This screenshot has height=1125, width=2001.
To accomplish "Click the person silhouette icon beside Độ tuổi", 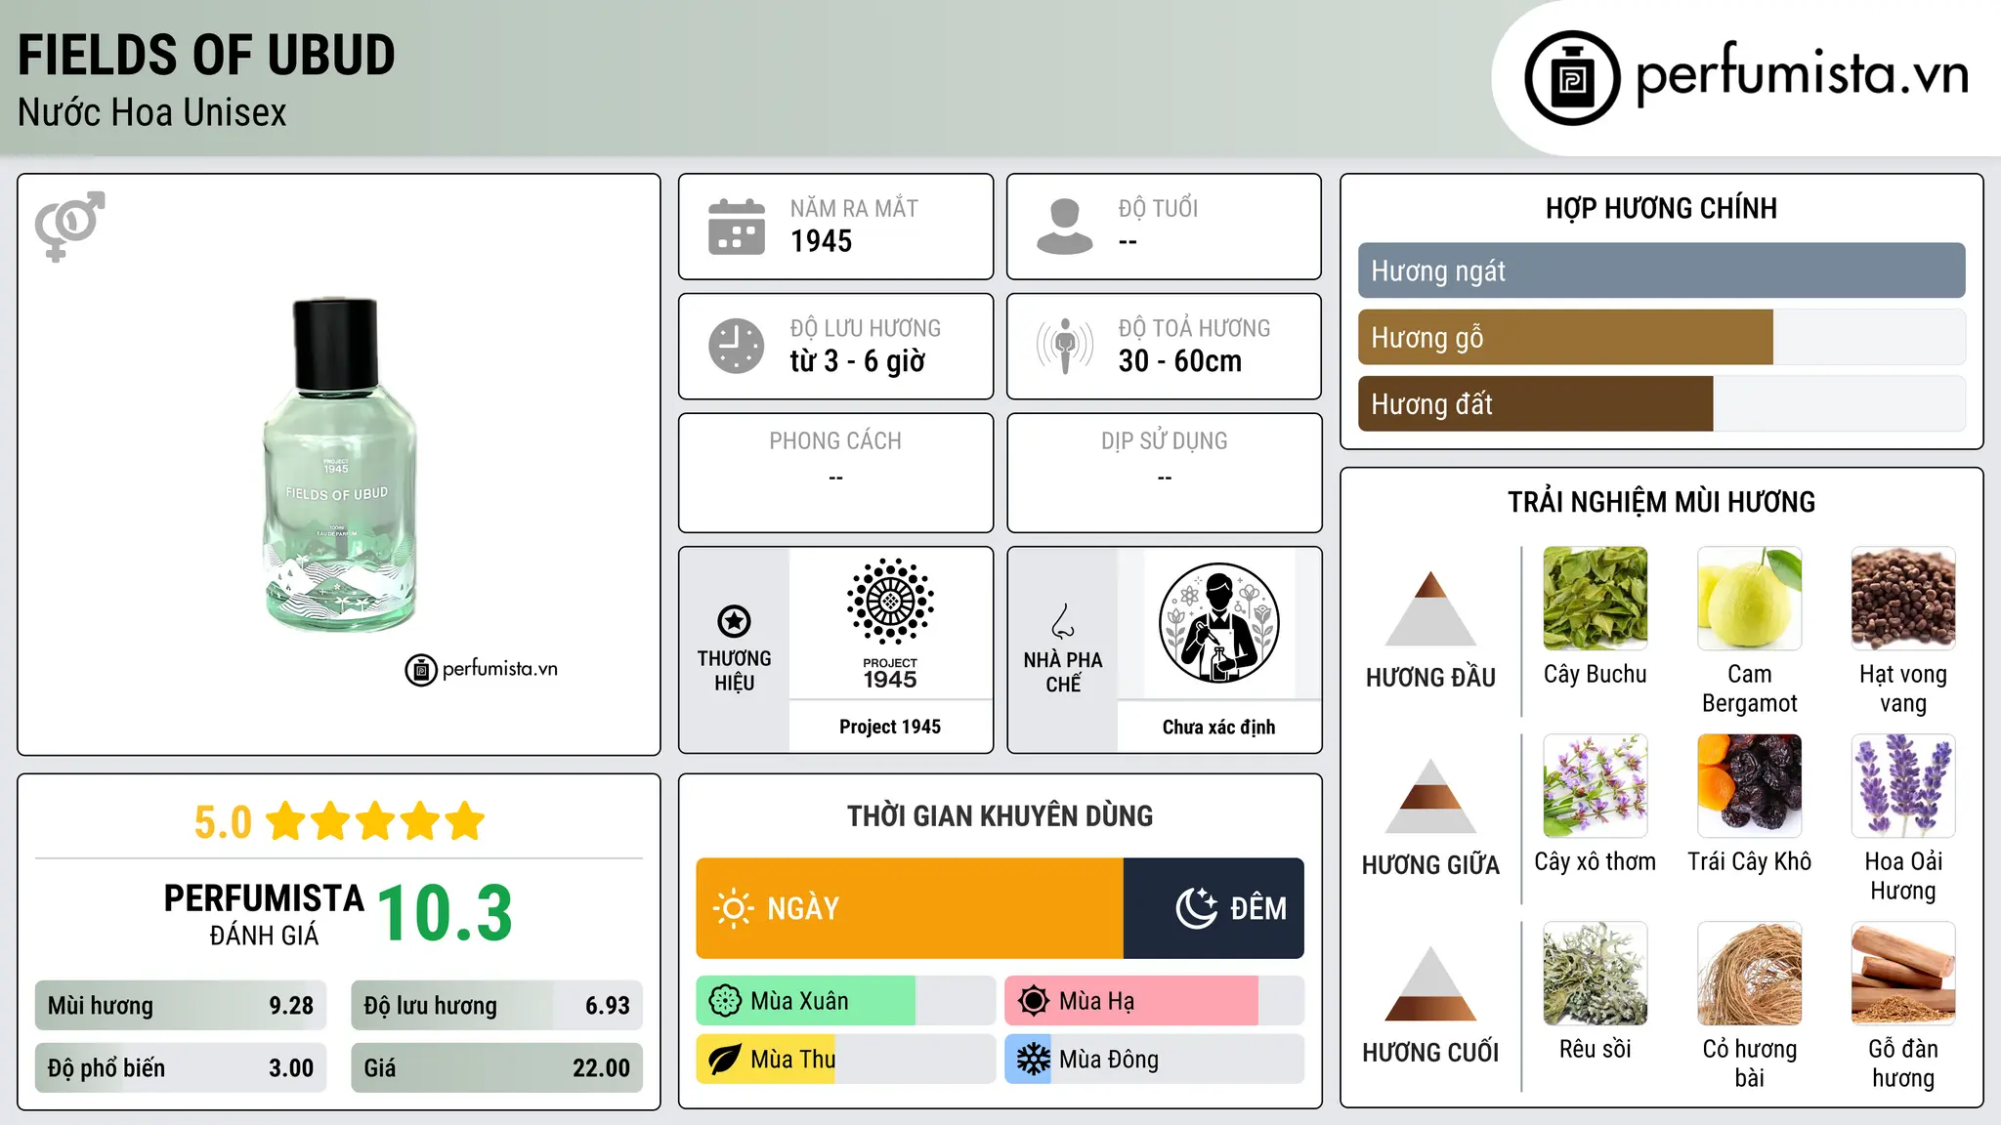I will (x=1065, y=227).
